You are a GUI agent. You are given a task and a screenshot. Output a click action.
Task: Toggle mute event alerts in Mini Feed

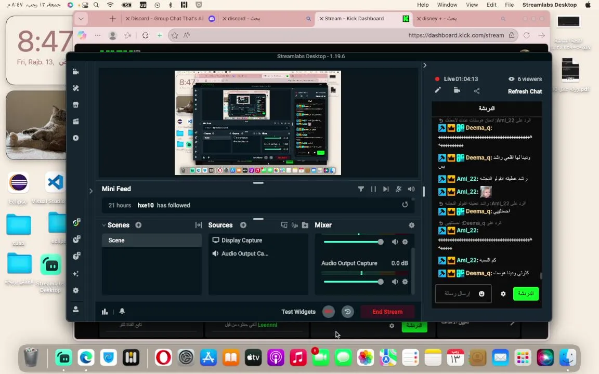[398, 189]
